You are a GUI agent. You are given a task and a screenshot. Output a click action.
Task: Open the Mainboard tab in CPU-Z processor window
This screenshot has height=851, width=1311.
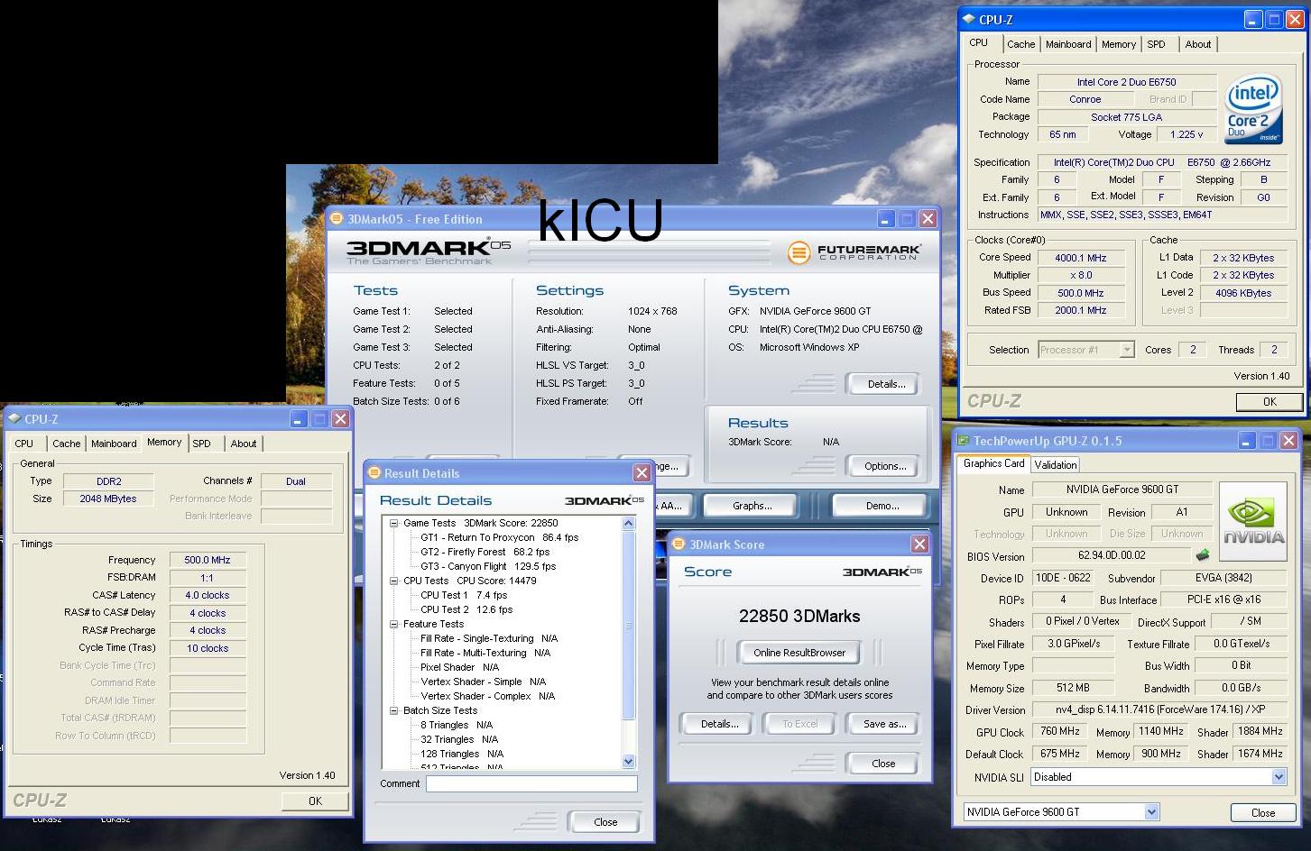pyautogui.click(x=1068, y=44)
